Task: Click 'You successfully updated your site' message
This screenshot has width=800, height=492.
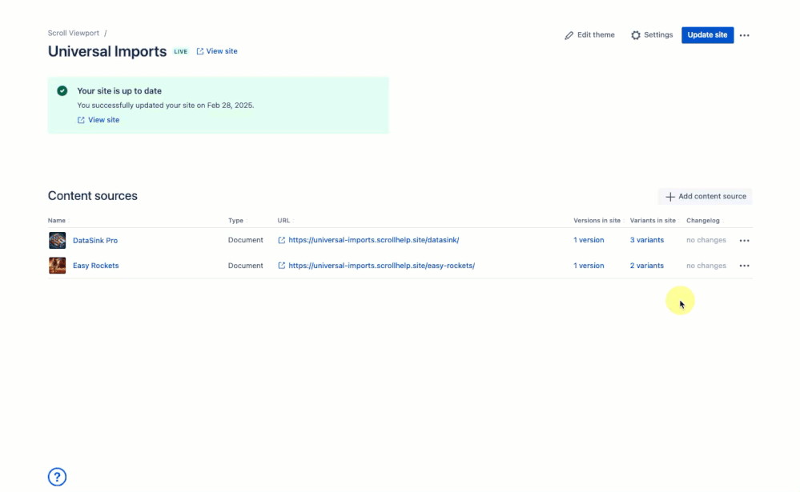Action: pos(165,106)
